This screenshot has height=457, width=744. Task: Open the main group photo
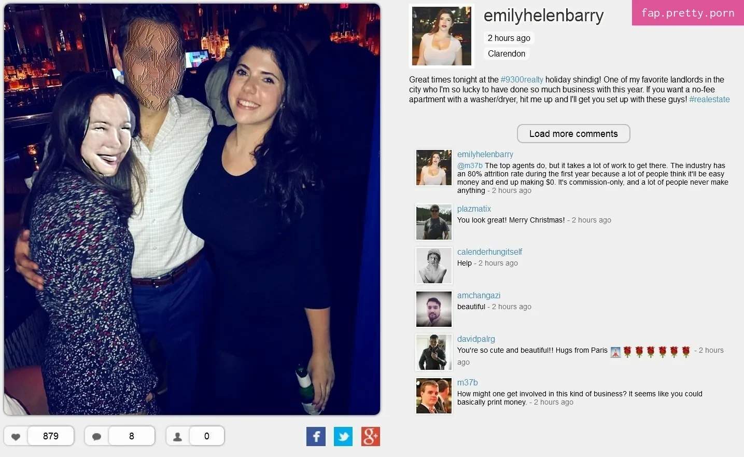[192, 210]
